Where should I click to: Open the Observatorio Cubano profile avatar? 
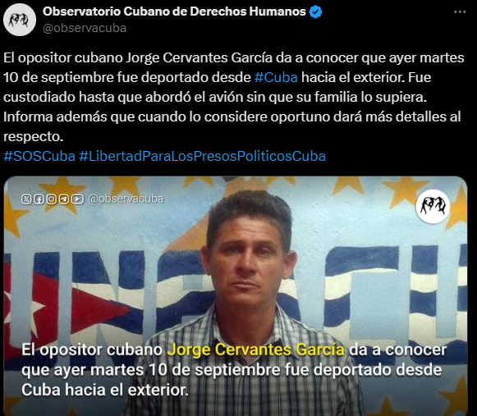pos(20,20)
